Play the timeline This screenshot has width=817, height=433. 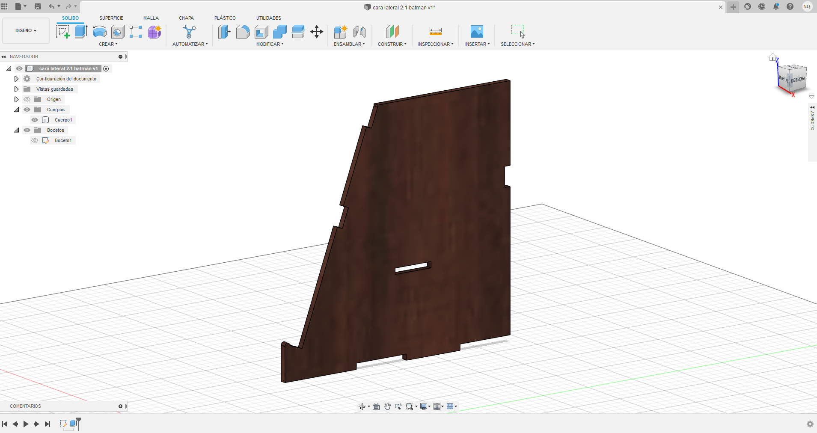(x=26, y=424)
